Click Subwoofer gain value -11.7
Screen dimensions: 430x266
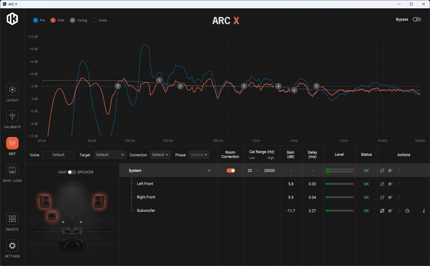point(291,211)
